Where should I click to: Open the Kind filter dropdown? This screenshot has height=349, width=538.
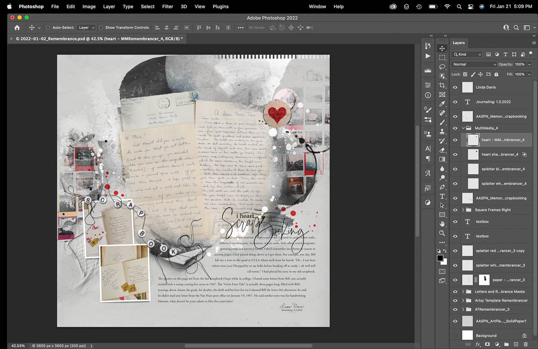pyautogui.click(x=467, y=54)
